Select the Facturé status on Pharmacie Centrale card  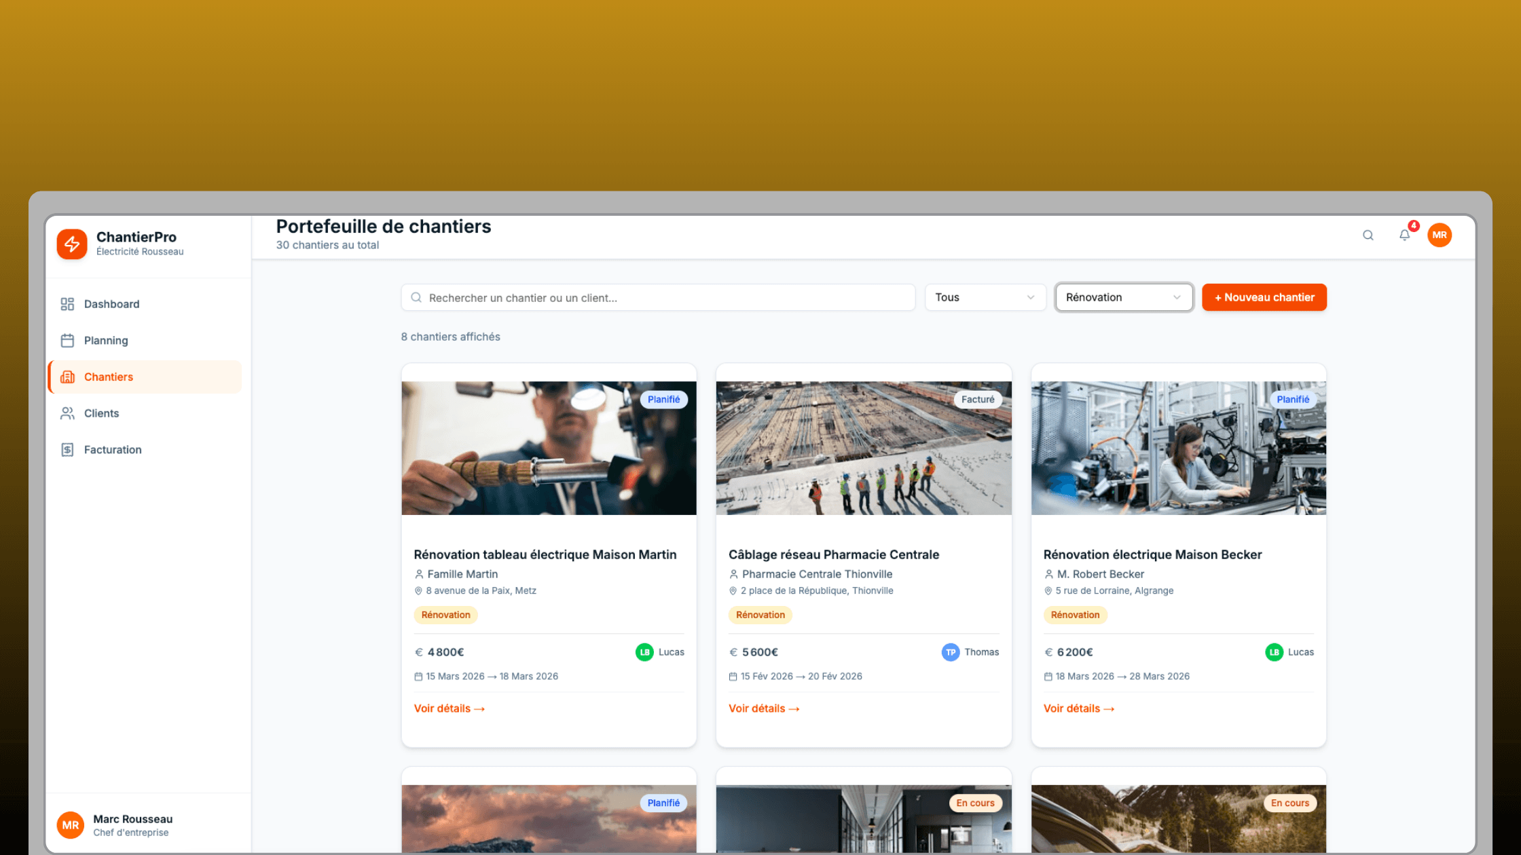pyautogui.click(x=978, y=399)
